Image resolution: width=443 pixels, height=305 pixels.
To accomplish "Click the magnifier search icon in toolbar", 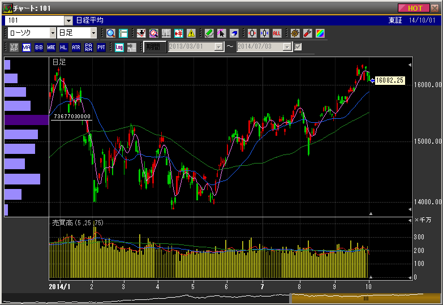I will pos(110,33).
